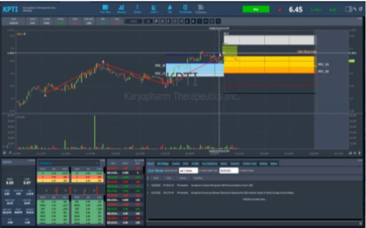This screenshot has width=366, height=228.
Task: Click the Low 5.97 value in Basics
Action: [x=27, y=183]
